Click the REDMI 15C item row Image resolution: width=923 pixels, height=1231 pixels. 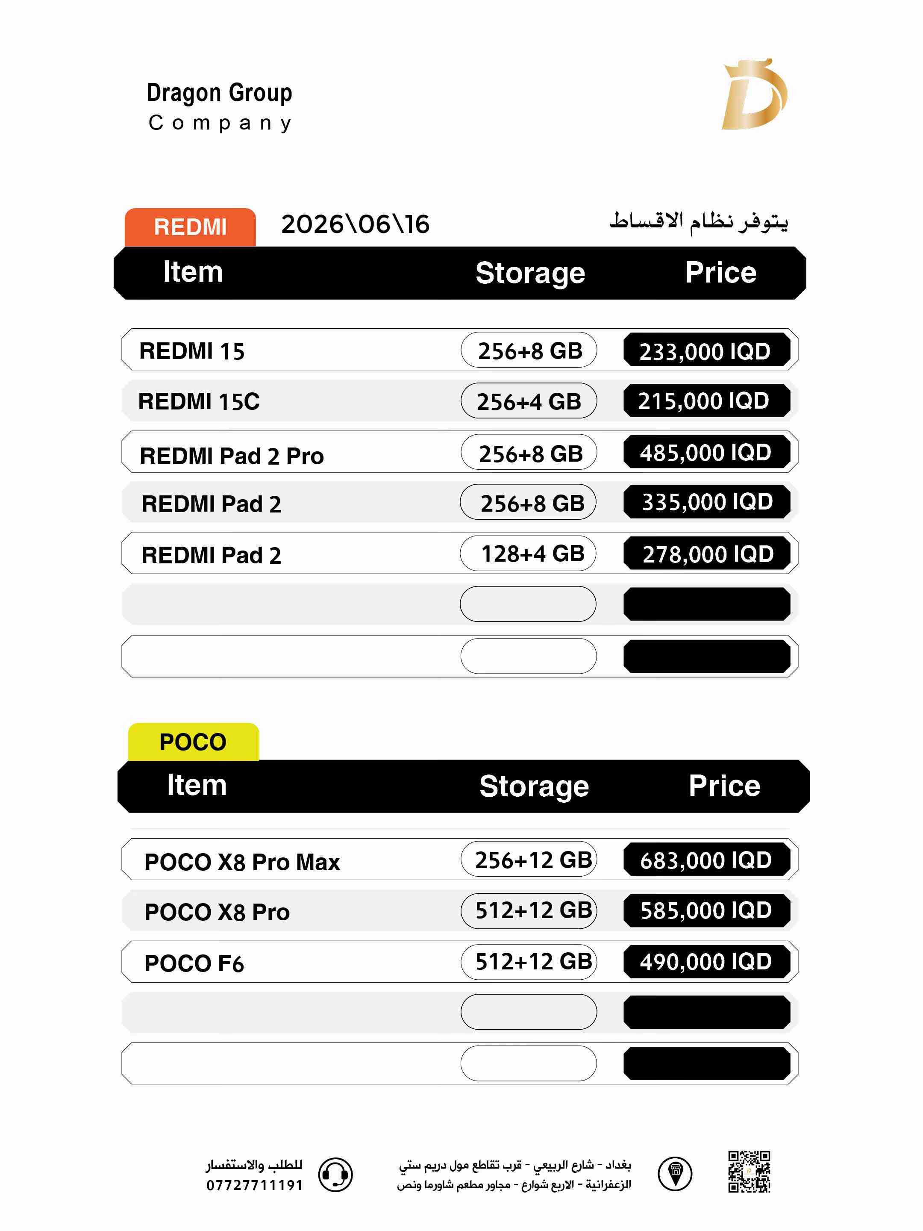point(459,401)
